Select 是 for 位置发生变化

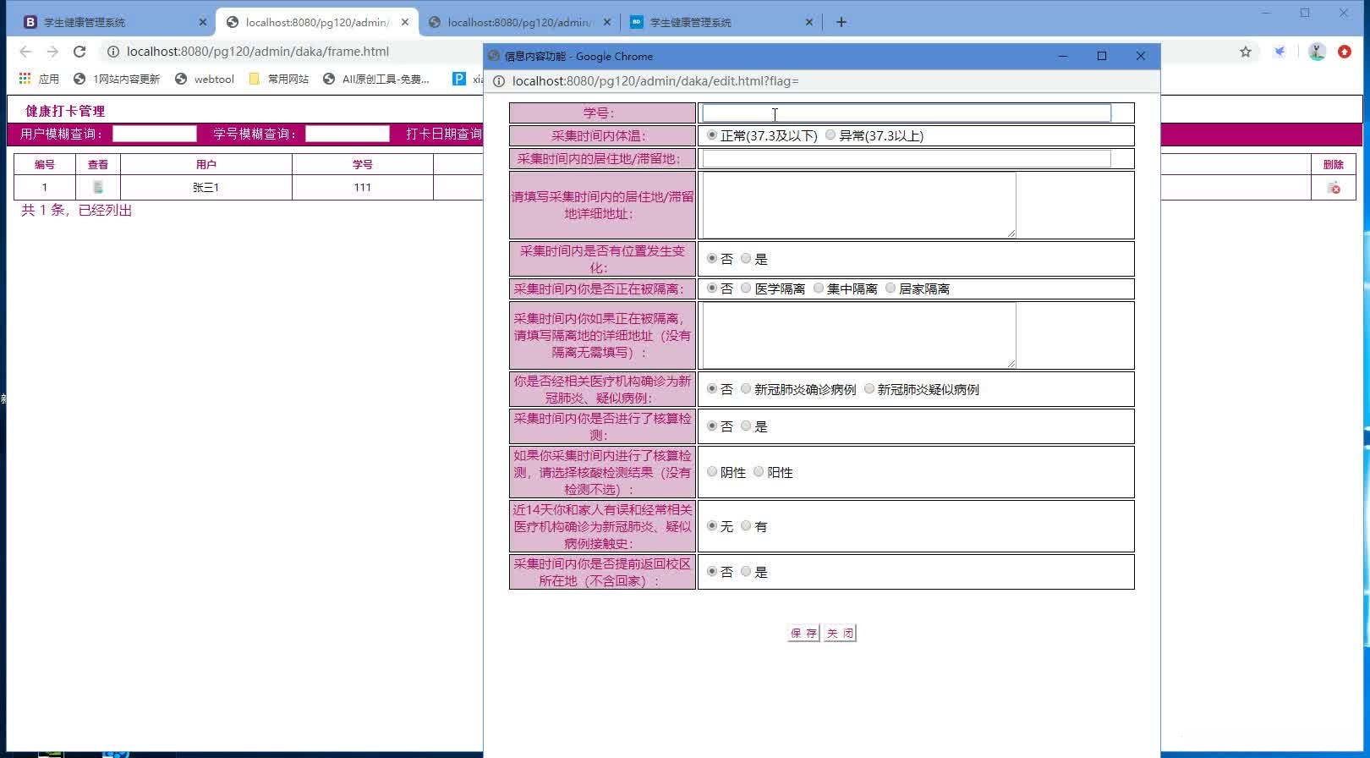point(746,258)
